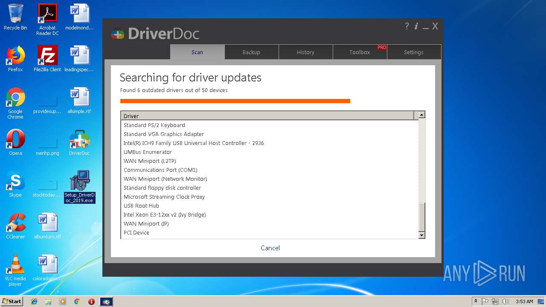546x307 pixels.
Task: Click the orange scan progress bar
Action: click(x=235, y=101)
